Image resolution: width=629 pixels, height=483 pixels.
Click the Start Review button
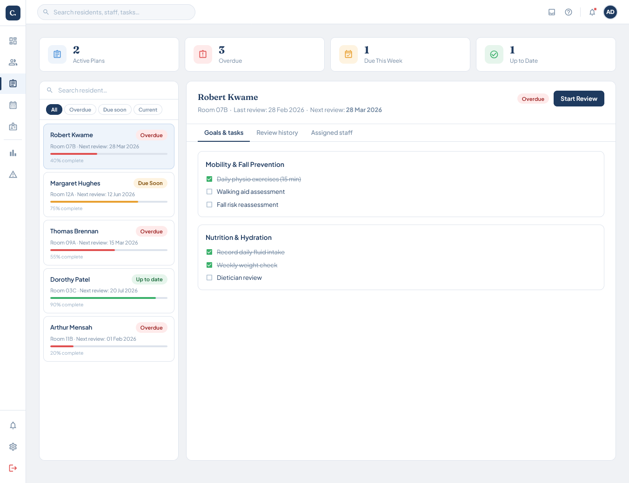579,99
